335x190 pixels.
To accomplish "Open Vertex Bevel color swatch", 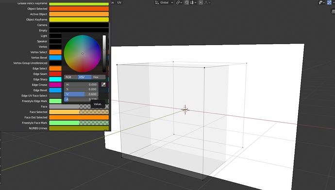I will (x=55, y=58).
